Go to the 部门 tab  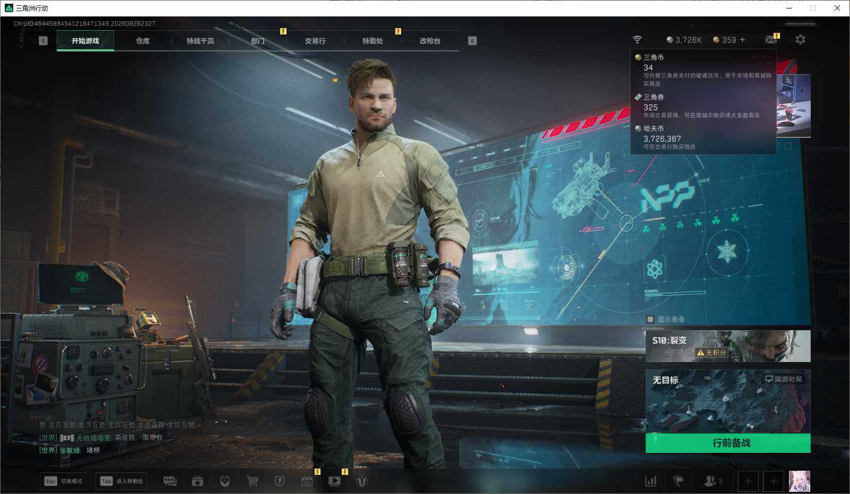(x=258, y=41)
